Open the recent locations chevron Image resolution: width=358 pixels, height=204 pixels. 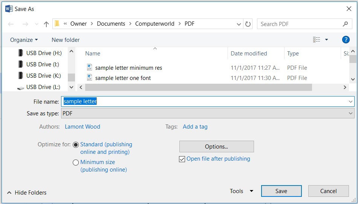pos(37,24)
